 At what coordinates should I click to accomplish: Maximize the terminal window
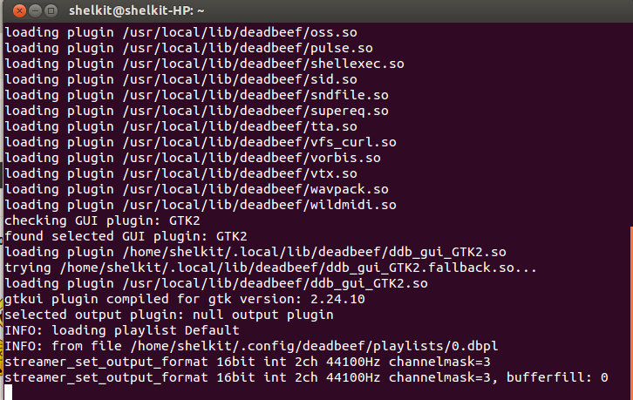(51, 11)
